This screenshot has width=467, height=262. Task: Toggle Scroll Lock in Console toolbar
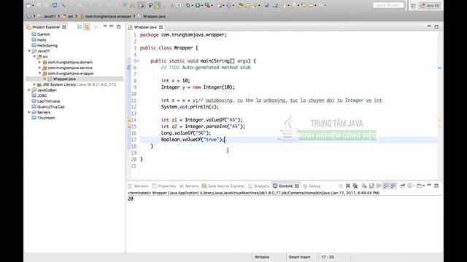tap(371, 186)
